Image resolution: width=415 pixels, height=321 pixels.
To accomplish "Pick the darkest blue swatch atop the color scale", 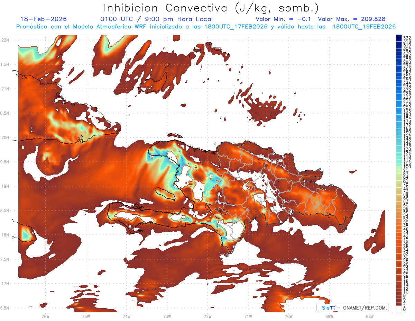I will pyautogui.click(x=399, y=36).
